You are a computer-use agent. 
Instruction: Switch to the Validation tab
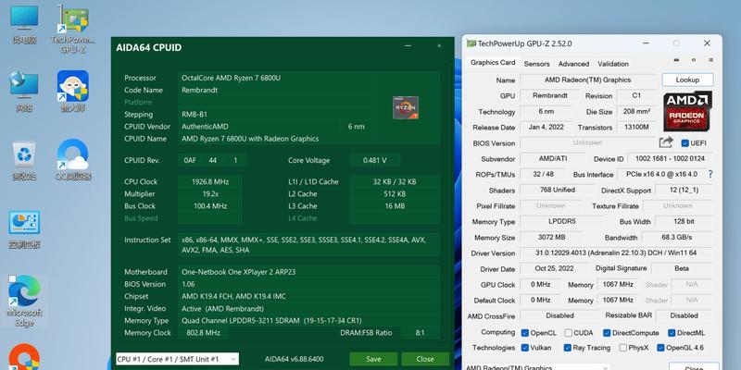click(x=613, y=64)
